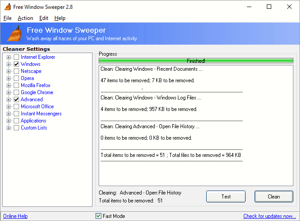Click the broom logo in the blue banner
This screenshot has width=300, height=221.
[x=14, y=33]
